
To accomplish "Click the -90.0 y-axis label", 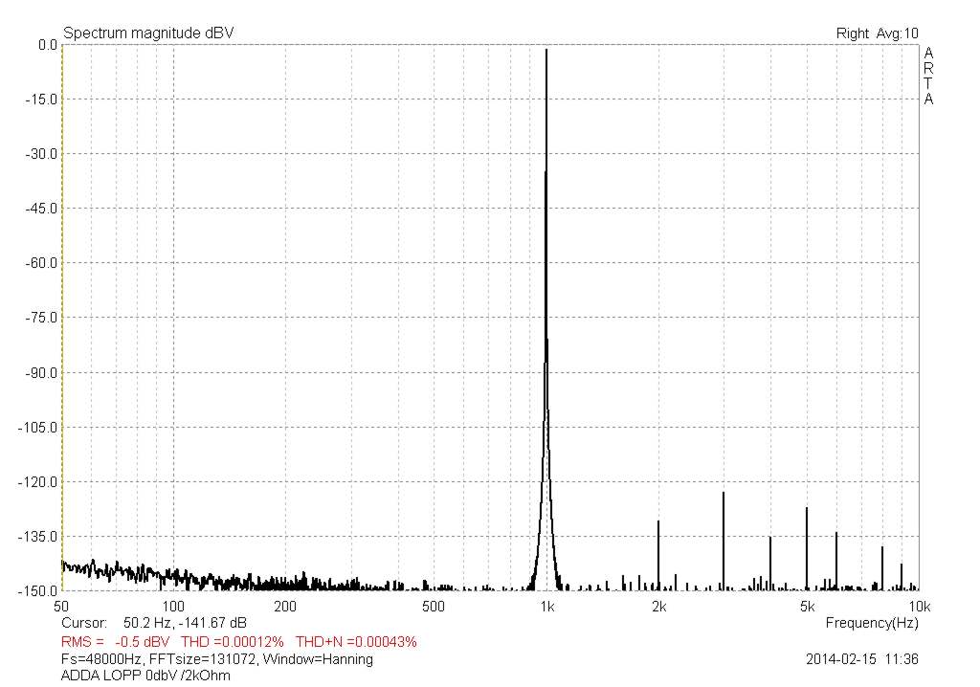I will click(41, 372).
